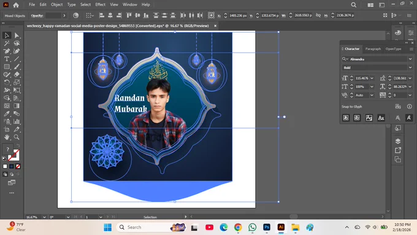Select the Shape Builder tool

tap(7, 98)
